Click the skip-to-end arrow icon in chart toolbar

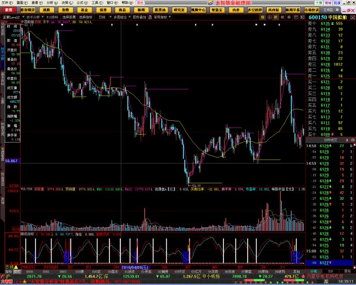(302, 17)
